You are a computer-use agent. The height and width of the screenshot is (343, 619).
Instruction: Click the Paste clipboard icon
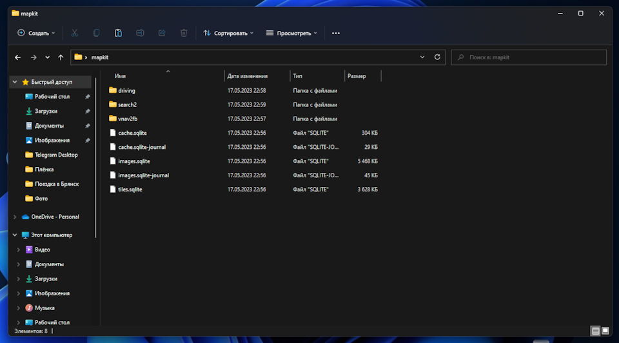[118, 33]
